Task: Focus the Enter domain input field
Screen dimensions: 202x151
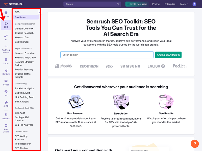Action: 107,55
